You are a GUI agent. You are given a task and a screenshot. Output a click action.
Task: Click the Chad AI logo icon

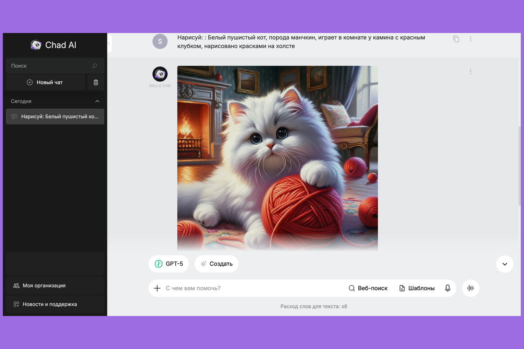coord(36,45)
